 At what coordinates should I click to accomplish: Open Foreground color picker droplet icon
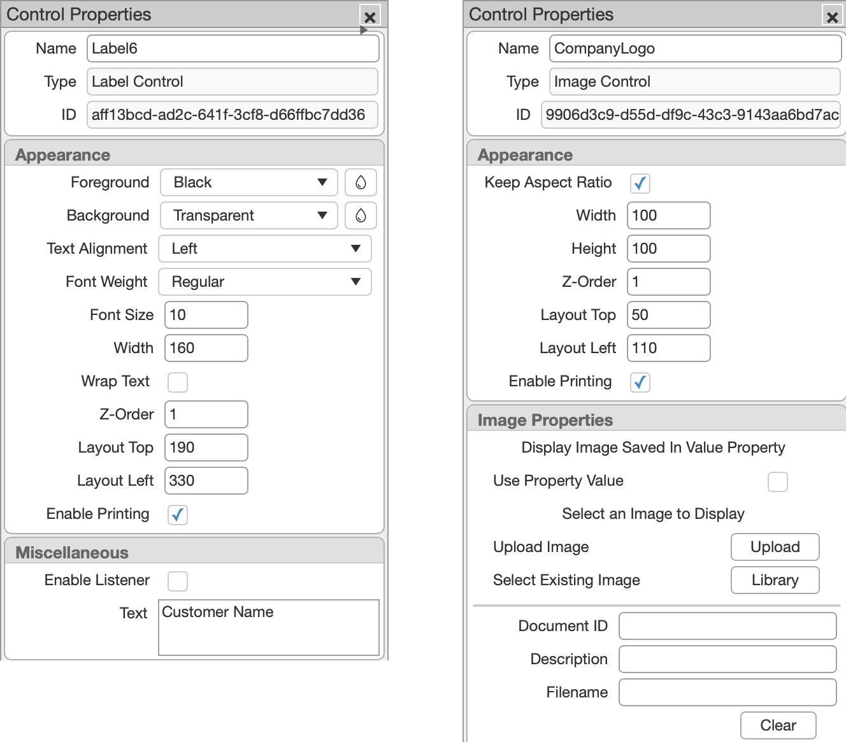pos(361,182)
